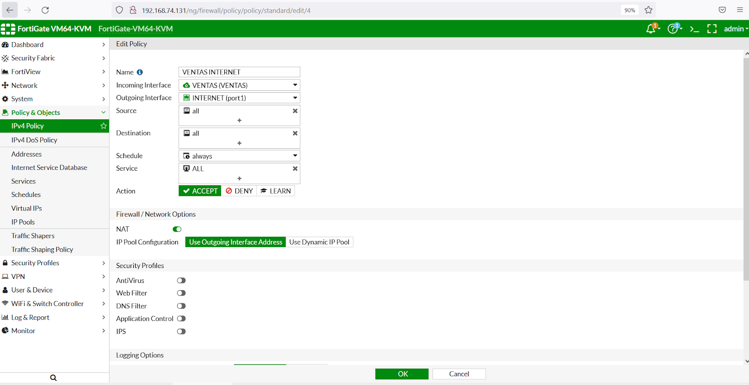Enable the Web Filter toggle
749x385 pixels.
(181, 293)
